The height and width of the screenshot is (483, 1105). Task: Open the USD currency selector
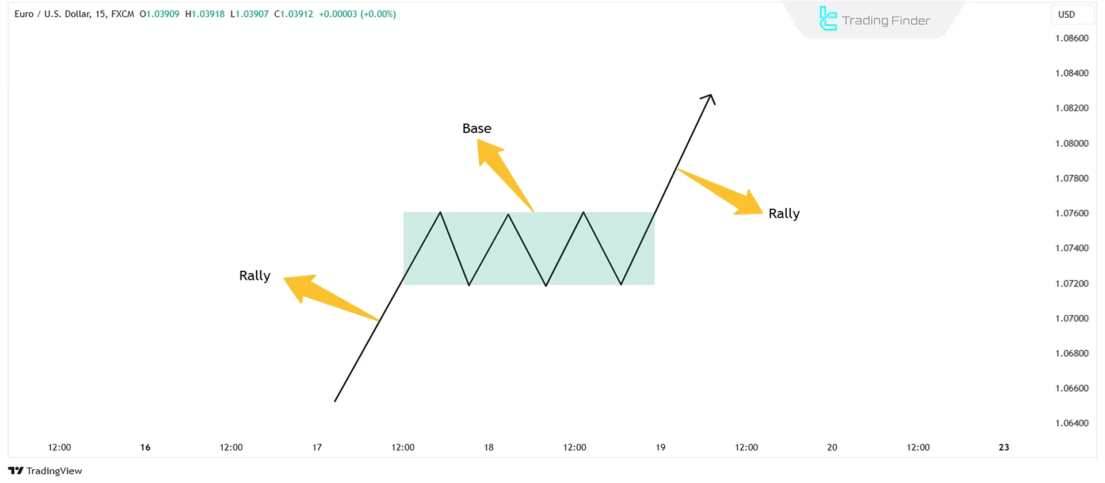point(1066,15)
